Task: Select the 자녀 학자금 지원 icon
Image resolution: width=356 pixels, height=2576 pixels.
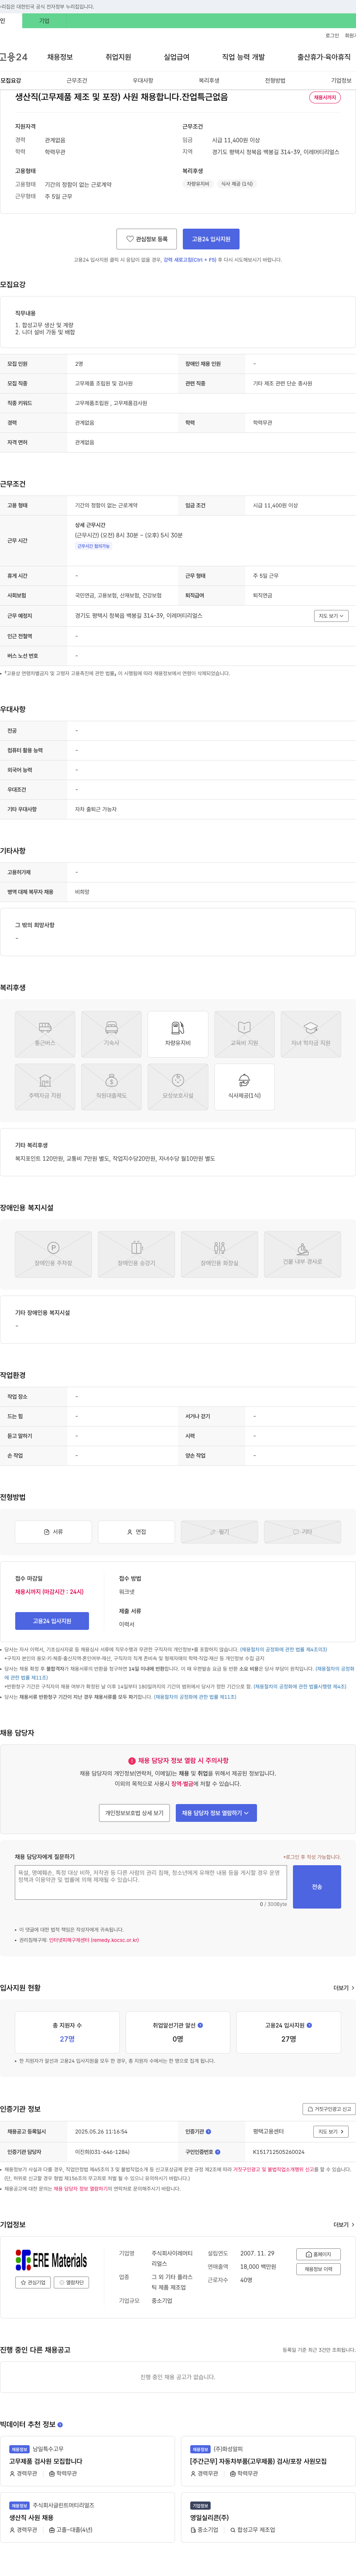Action: pyautogui.click(x=311, y=1034)
